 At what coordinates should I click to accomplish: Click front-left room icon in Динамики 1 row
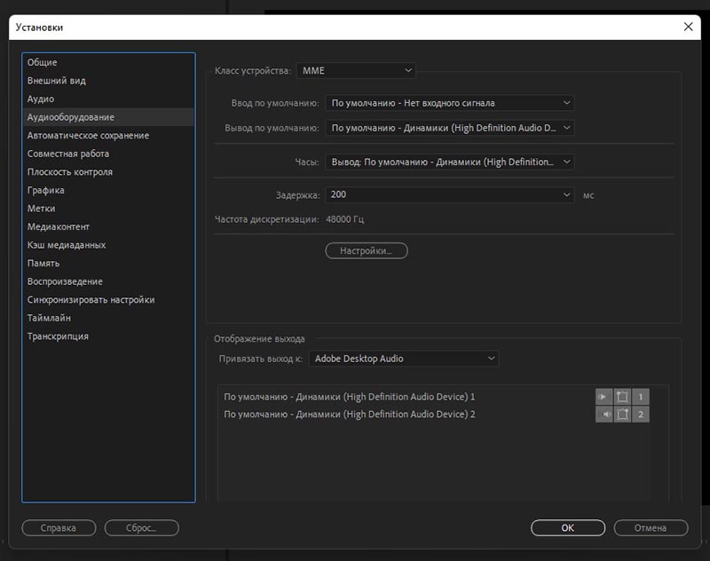pos(622,397)
